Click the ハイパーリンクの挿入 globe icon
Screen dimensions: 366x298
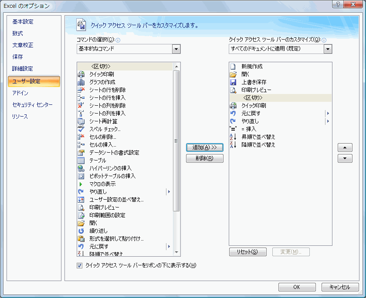coord(81,168)
